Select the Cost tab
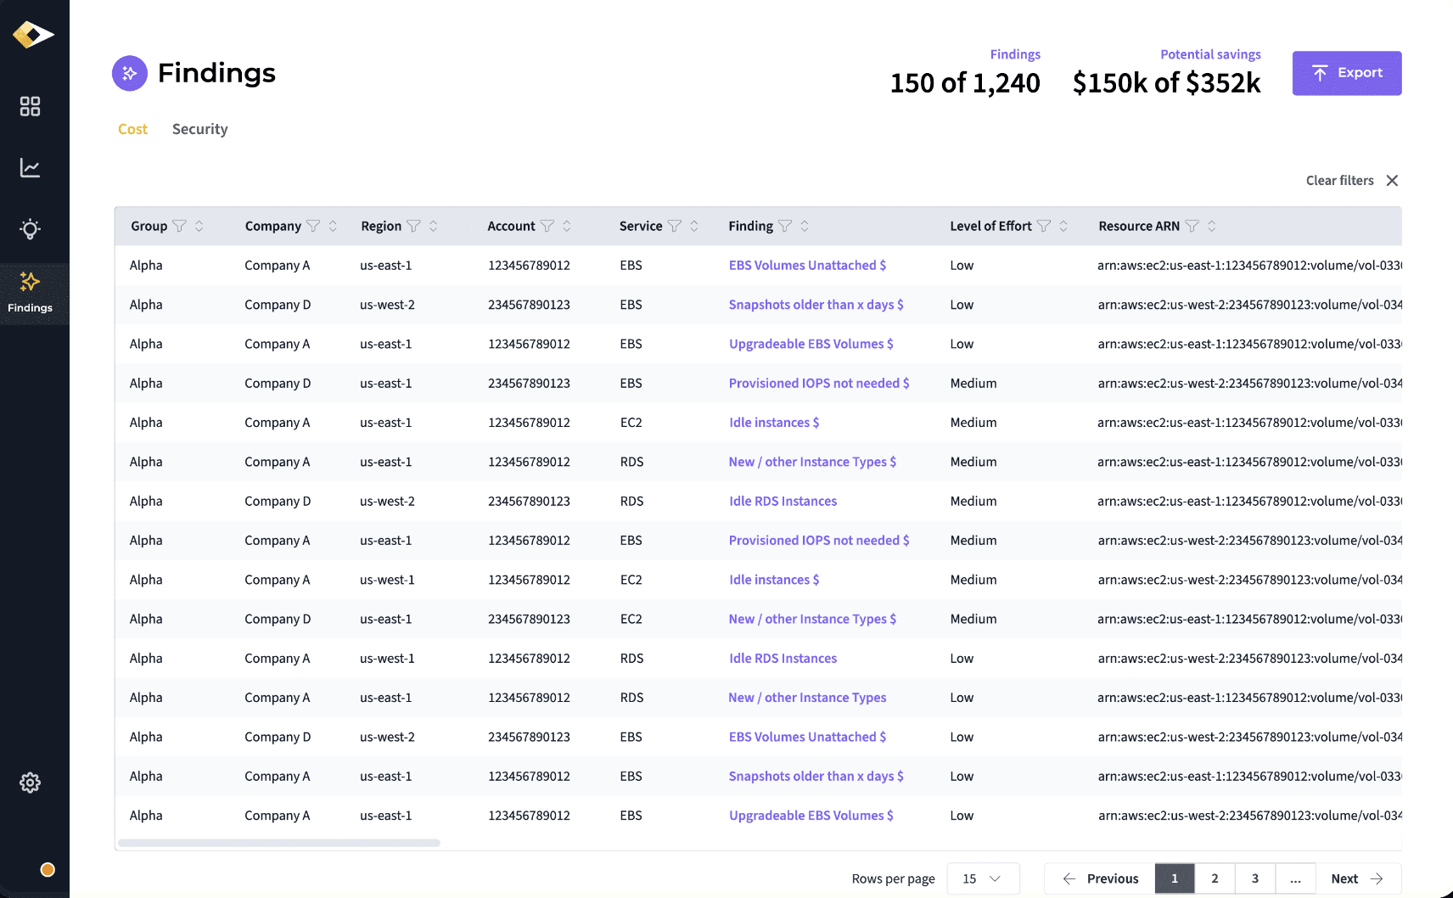The width and height of the screenshot is (1453, 898). click(132, 129)
